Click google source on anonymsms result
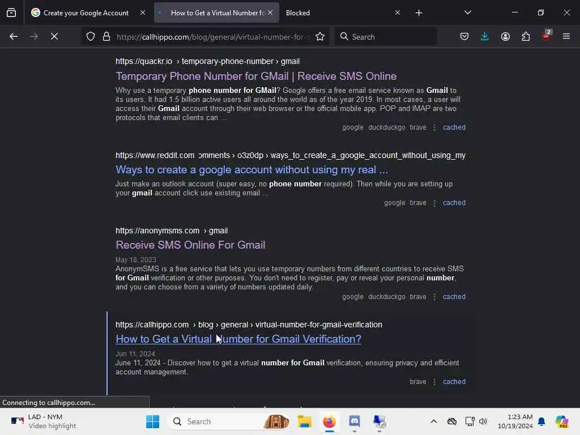 (x=352, y=297)
